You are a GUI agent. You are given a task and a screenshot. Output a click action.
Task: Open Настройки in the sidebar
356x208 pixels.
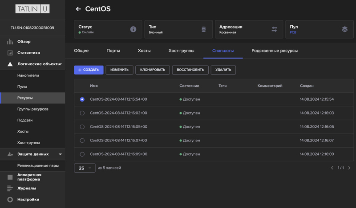coord(28,199)
